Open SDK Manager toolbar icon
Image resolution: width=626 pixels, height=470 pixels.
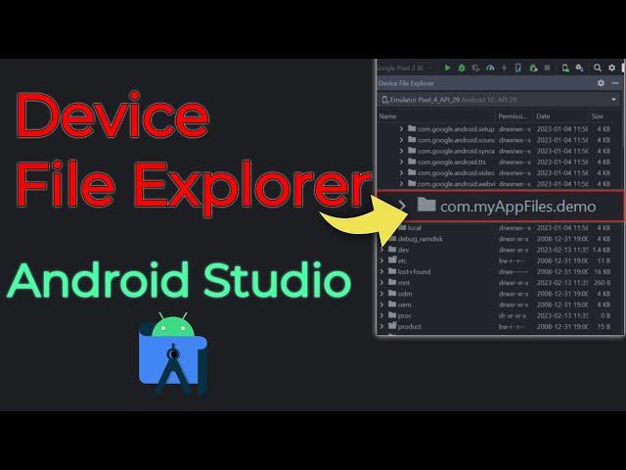click(580, 68)
